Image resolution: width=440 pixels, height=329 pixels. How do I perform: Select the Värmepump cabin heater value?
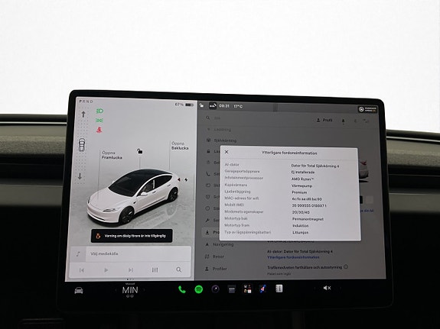tap(302, 185)
